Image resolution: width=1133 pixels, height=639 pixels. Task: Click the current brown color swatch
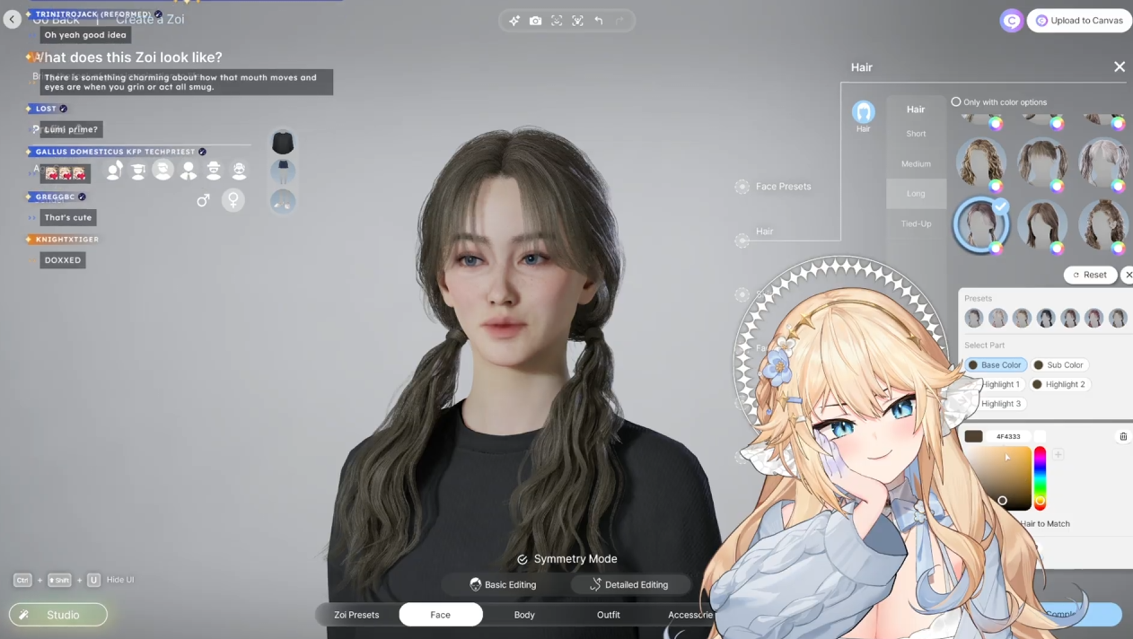[974, 436]
